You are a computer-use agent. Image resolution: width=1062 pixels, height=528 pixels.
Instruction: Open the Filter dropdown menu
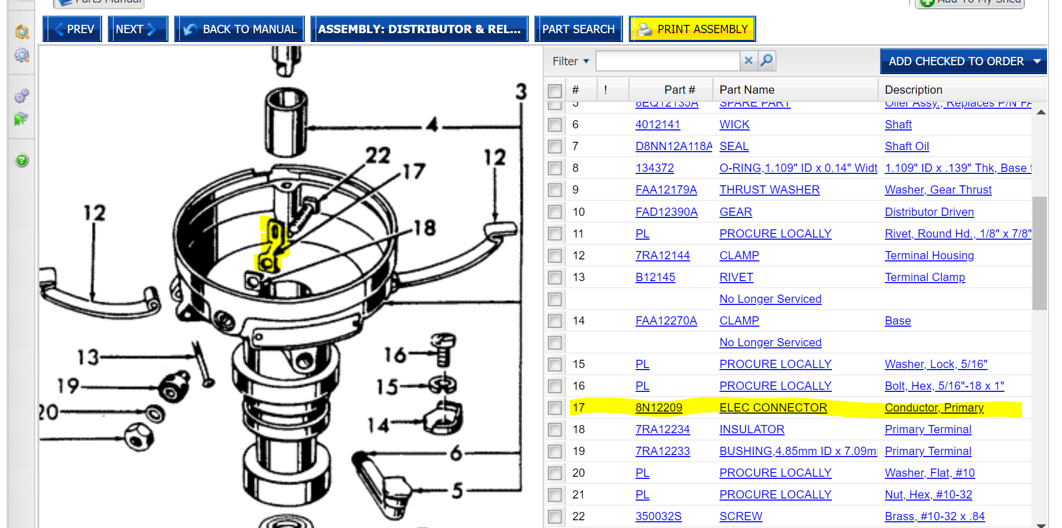pos(571,61)
